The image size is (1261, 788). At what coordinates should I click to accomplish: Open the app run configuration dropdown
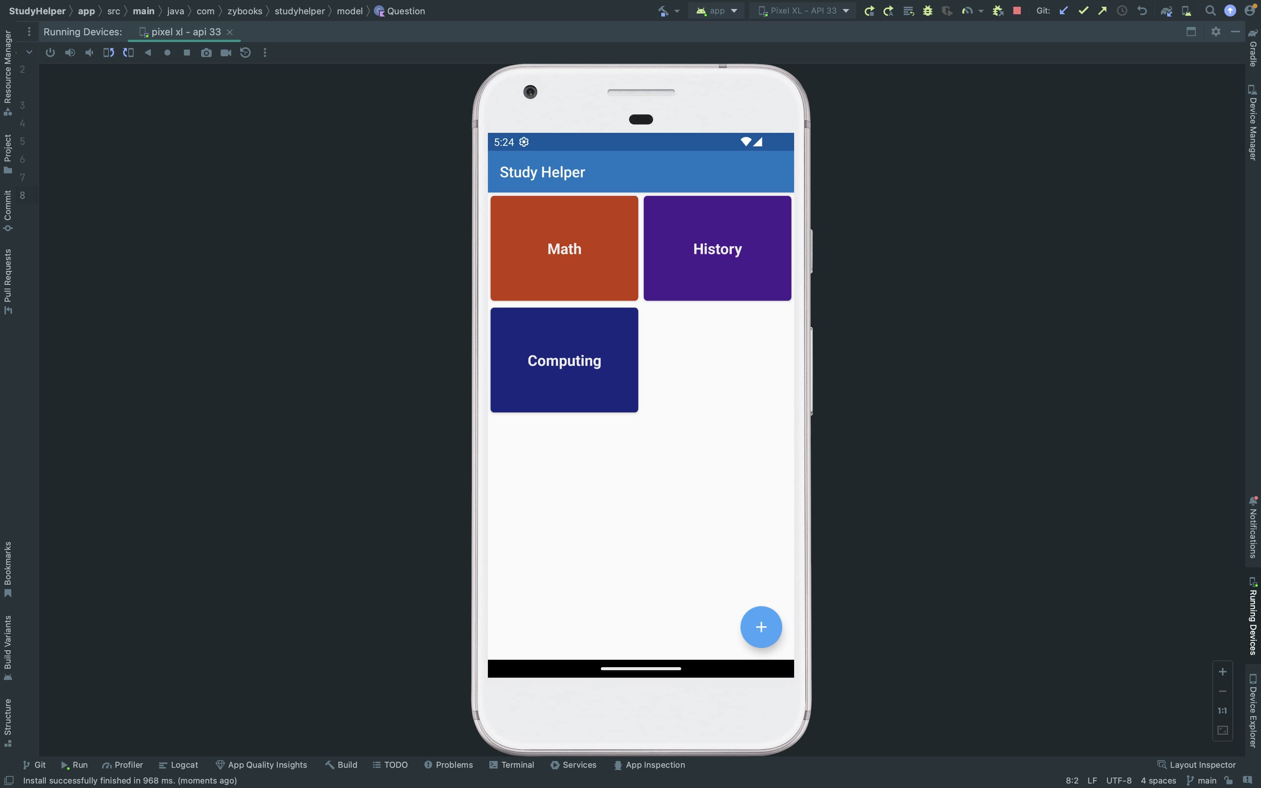tap(717, 11)
